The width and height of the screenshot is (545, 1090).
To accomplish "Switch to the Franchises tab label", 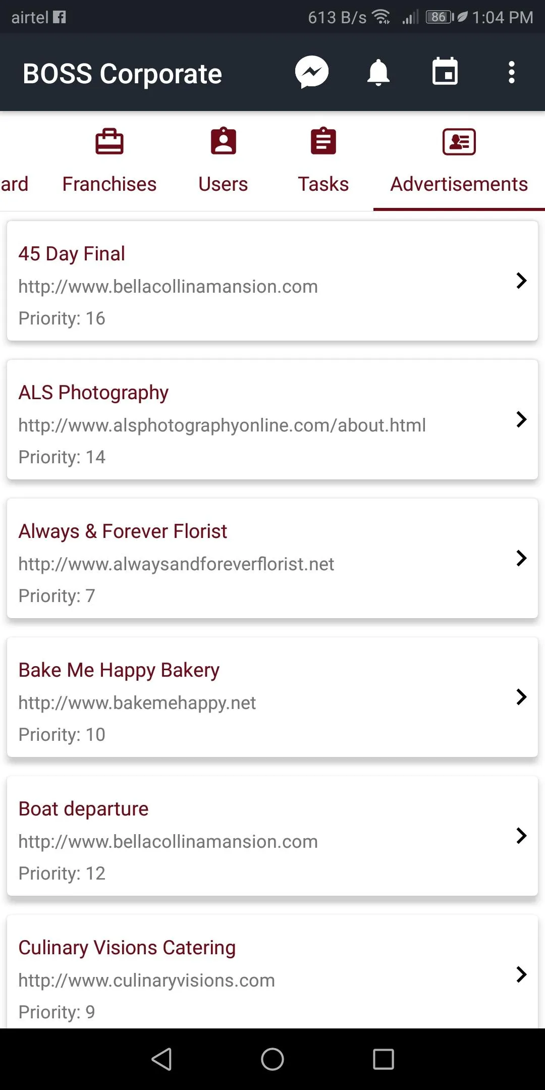I will 110,184.
